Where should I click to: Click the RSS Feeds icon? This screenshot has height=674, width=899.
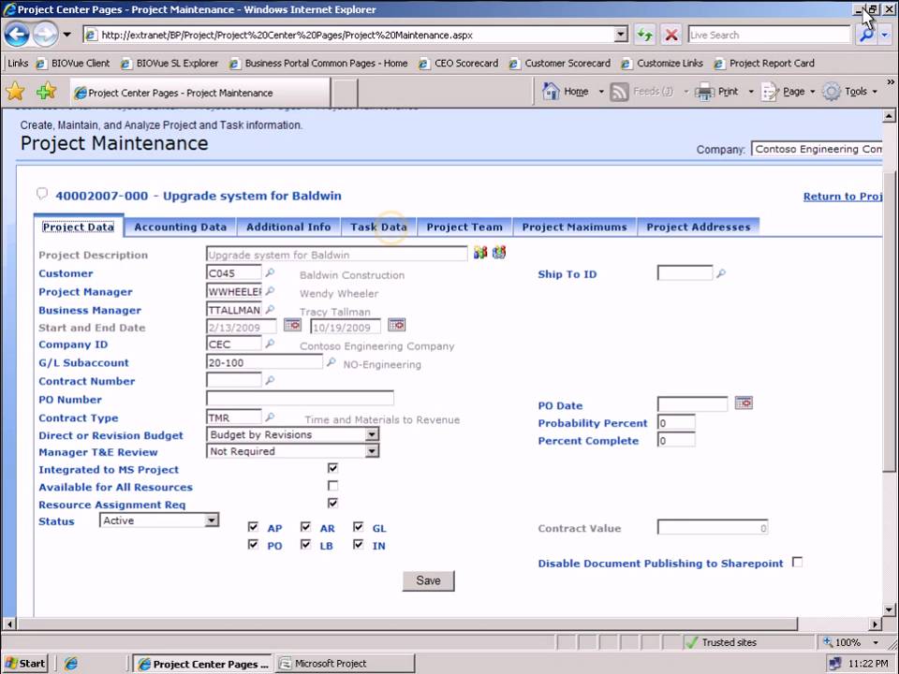tap(619, 92)
